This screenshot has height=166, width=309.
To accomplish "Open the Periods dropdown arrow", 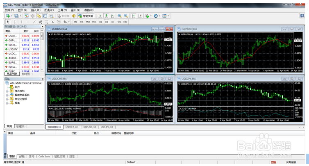I will click(159, 16).
